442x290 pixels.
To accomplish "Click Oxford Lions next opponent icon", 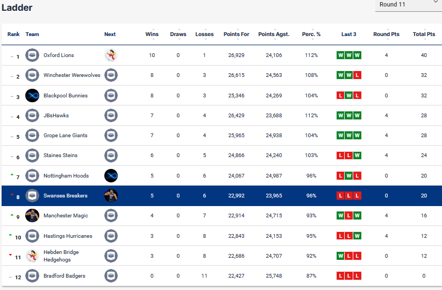I will click(x=111, y=55).
